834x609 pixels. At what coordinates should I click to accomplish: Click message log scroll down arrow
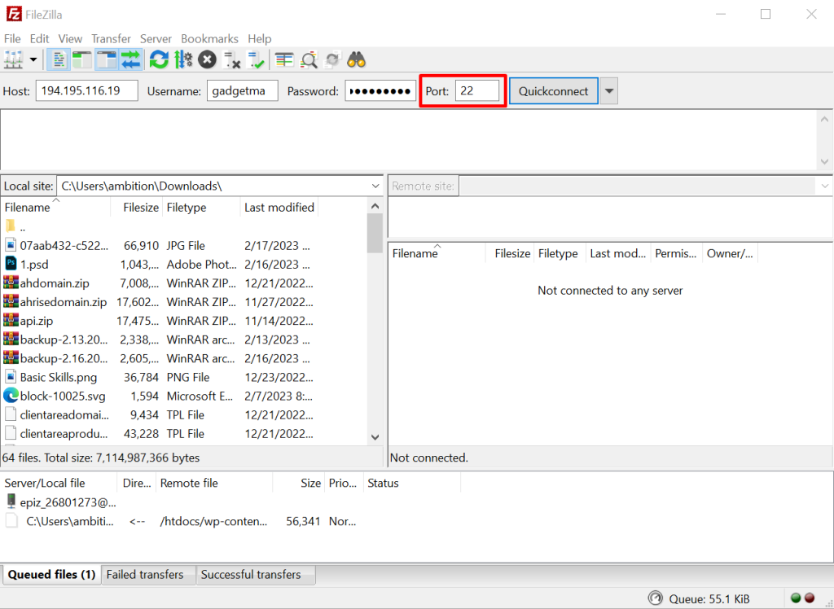pyautogui.click(x=824, y=161)
